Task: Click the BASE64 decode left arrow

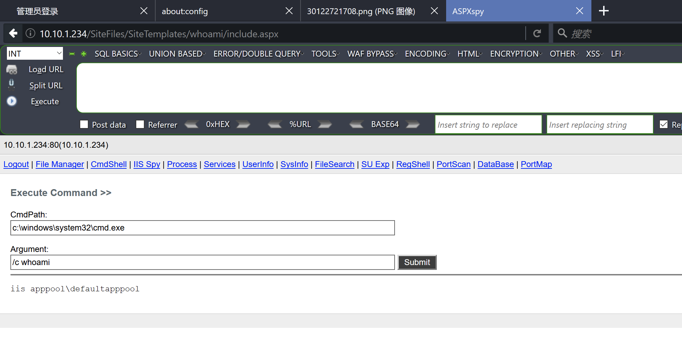Action: tap(357, 124)
